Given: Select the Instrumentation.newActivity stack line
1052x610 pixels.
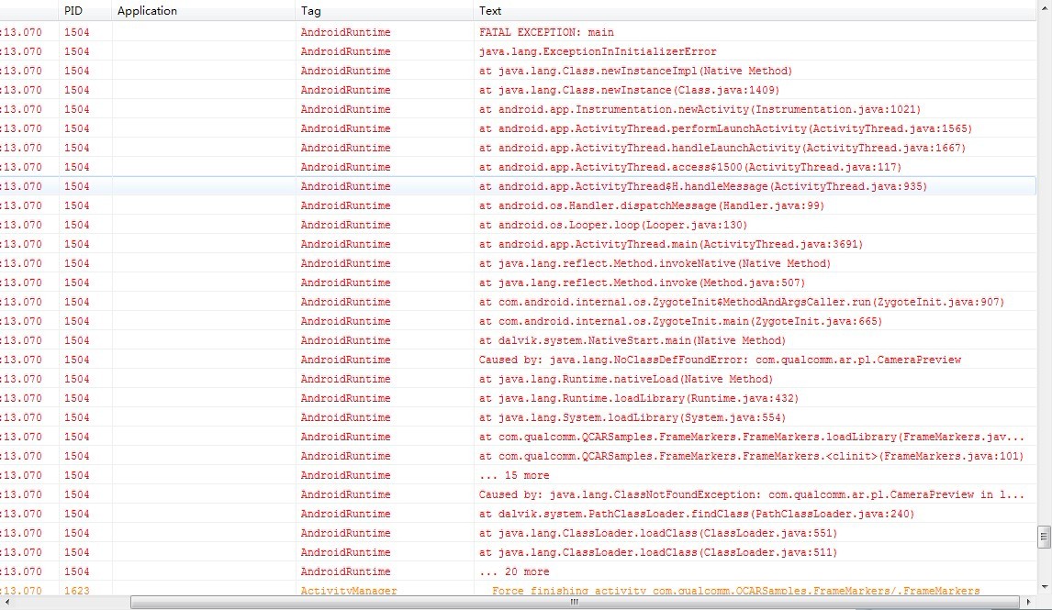Looking at the screenshot, I should point(518,109).
